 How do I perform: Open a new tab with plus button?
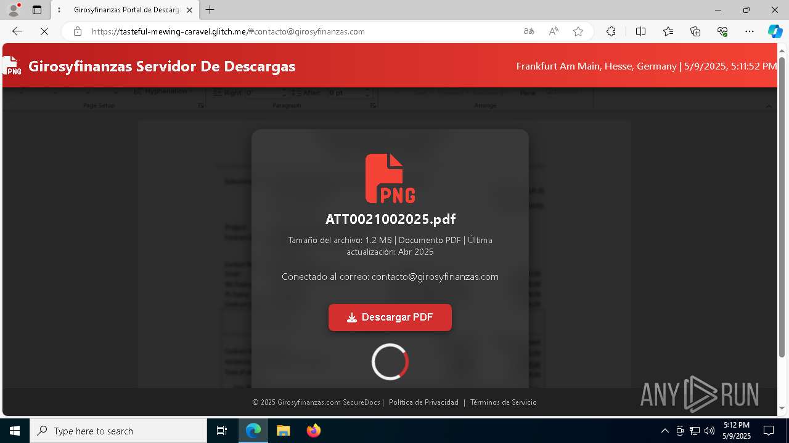click(x=210, y=10)
